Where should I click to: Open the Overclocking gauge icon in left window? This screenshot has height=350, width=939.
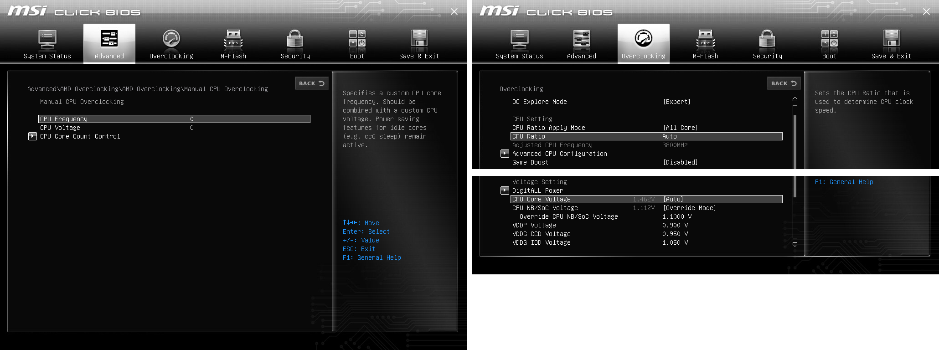coord(171,39)
